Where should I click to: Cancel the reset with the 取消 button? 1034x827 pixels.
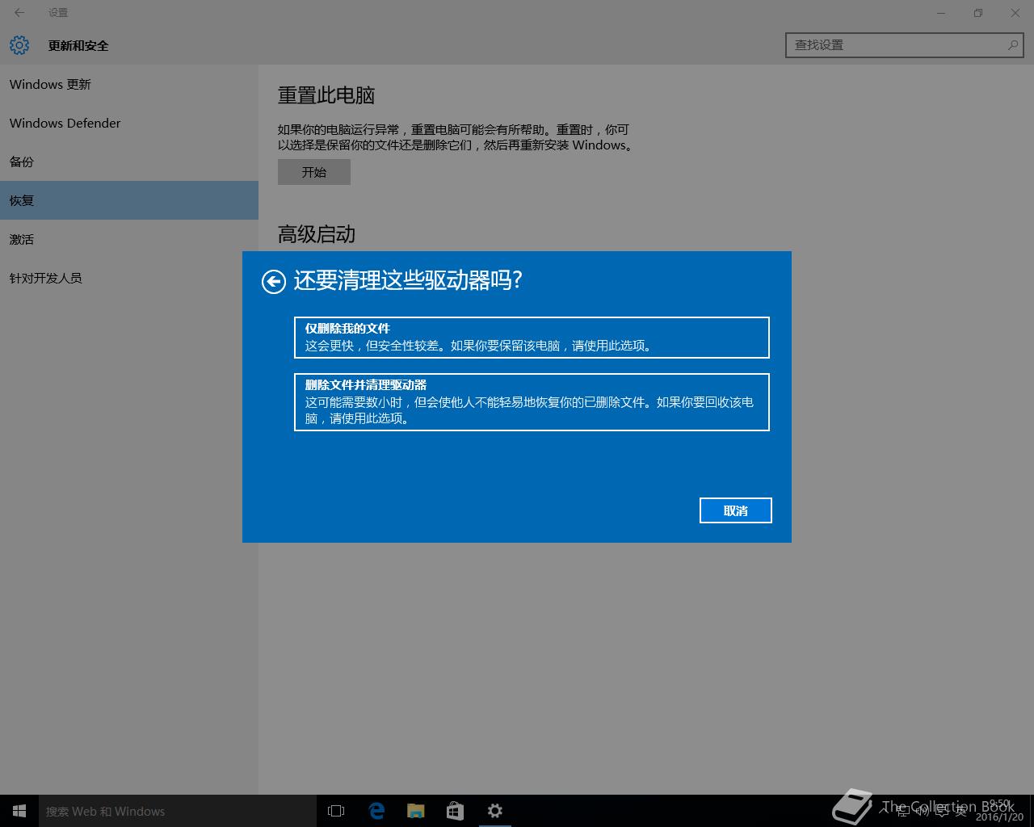click(x=736, y=510)
